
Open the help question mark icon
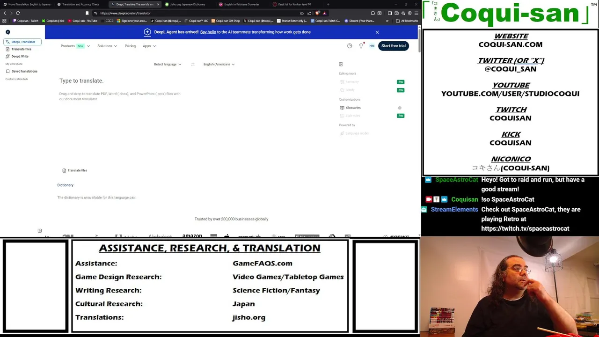tap(350, 46)
